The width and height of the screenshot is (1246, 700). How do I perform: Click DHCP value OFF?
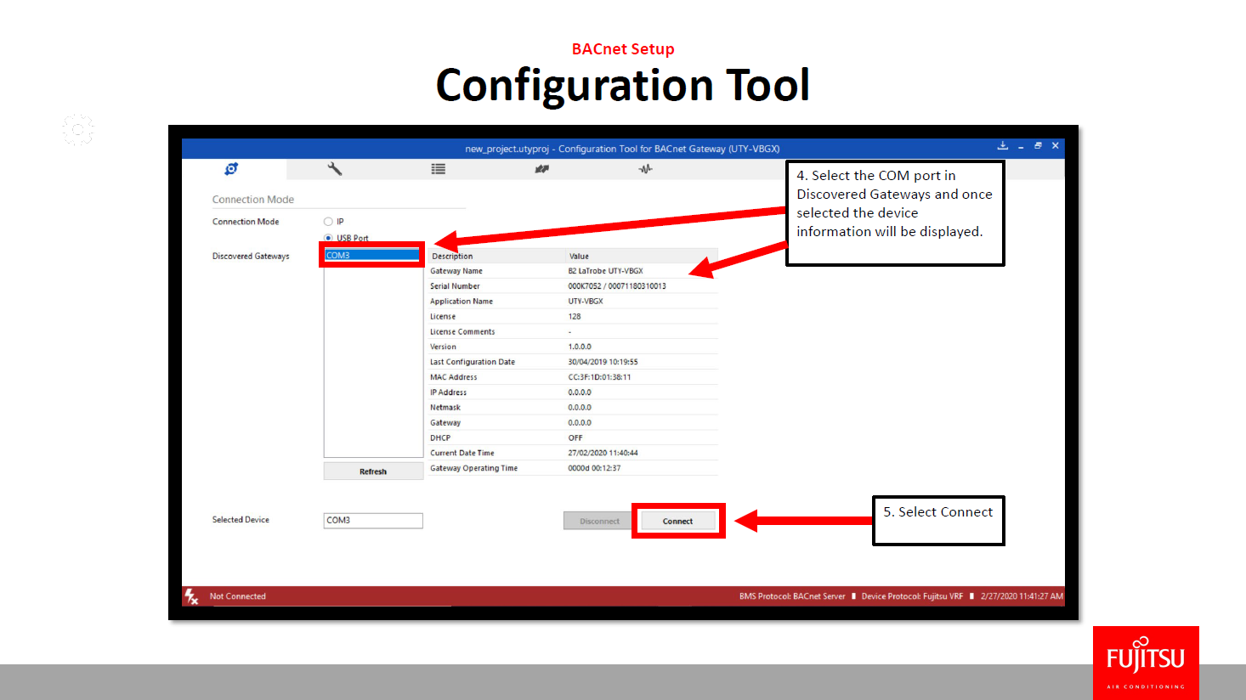(x=575, y=438)
